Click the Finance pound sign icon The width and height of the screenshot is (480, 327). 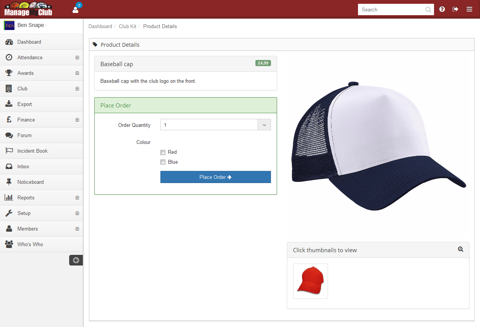tap(9, 120)
